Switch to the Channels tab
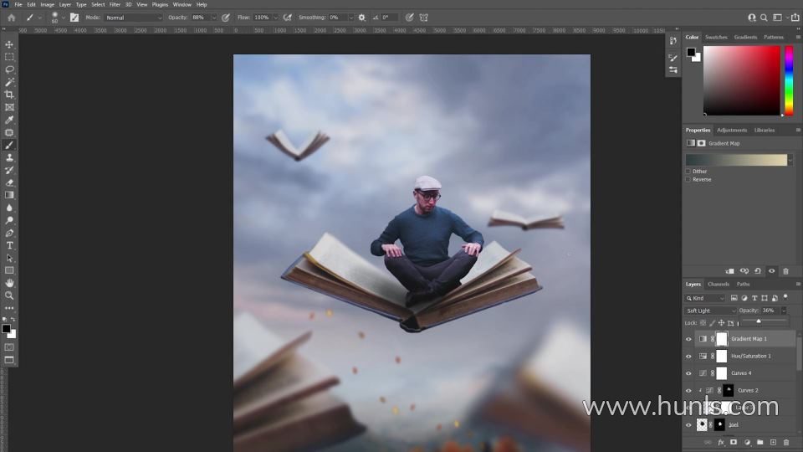Image resolution: width=803 pixels, height=452 pixels. point(719,284)
